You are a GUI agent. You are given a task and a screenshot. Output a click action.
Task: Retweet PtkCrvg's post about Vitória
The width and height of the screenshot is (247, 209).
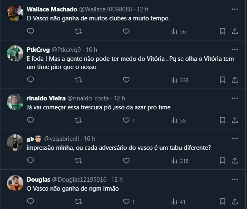(78, 80)
